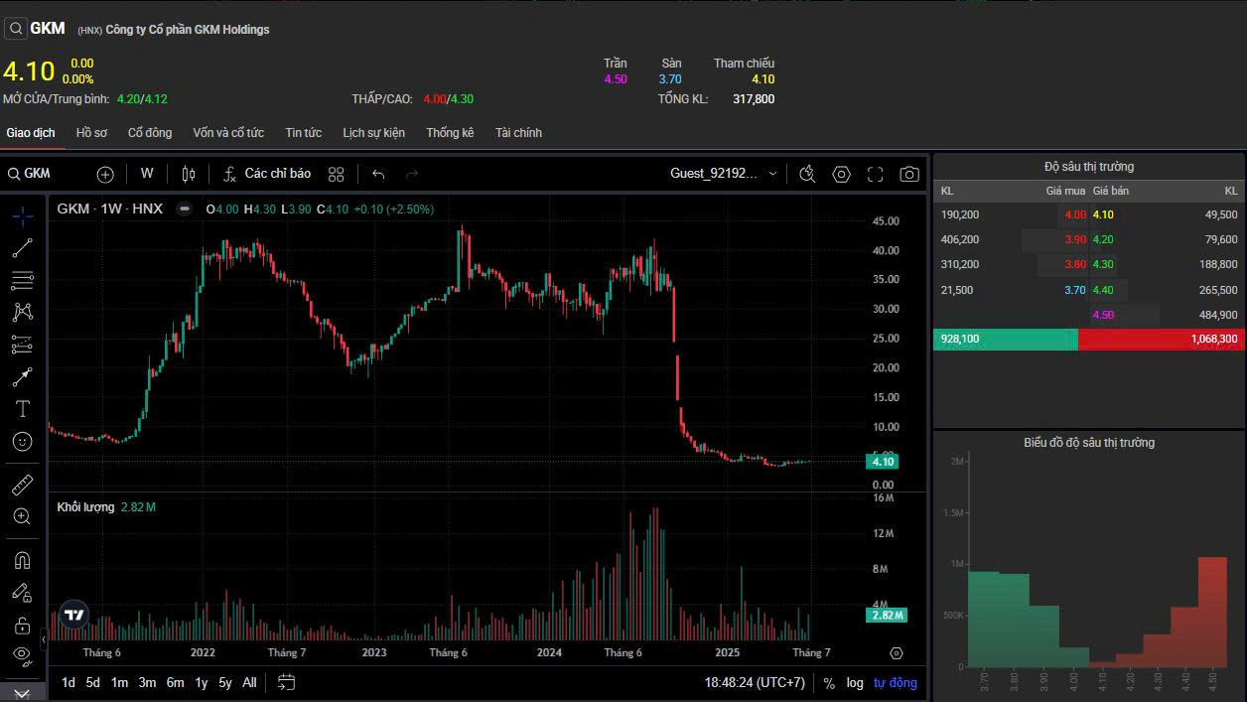Open chart settings hexagon icon
The height and width of the screenshot is (702, 1247).
point(841,174)
